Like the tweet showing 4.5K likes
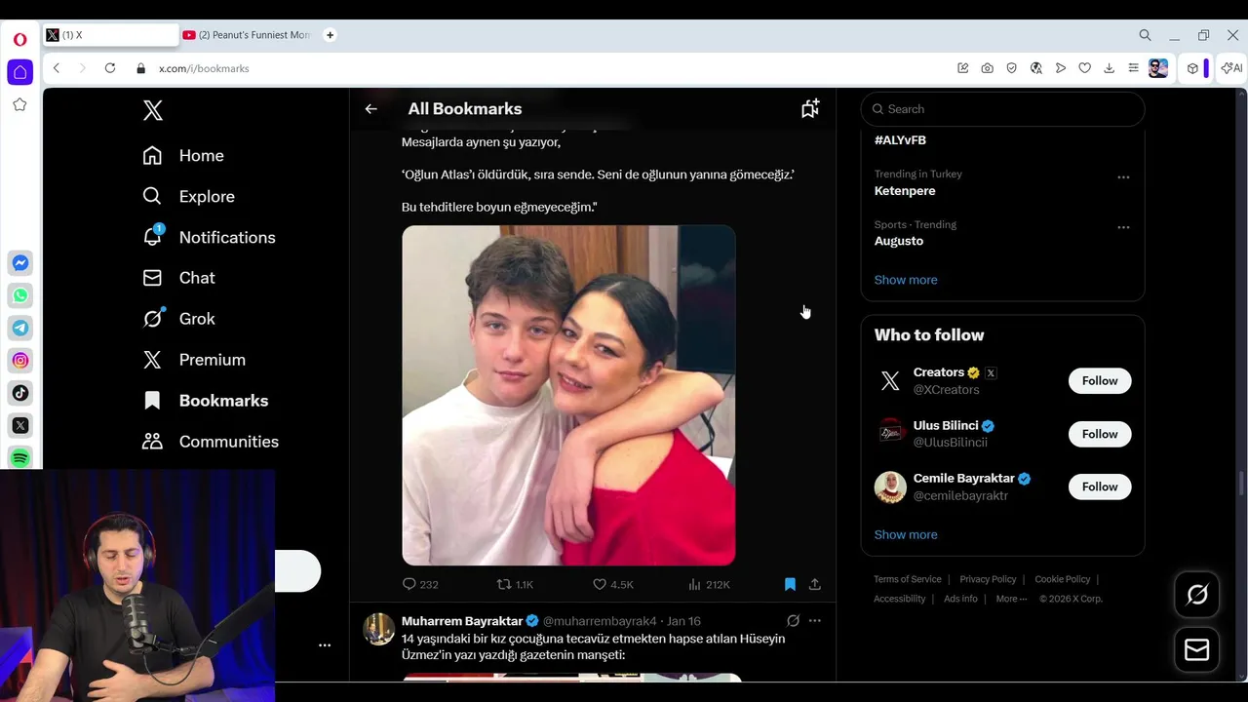1248x702 pixels. (613, 584)
